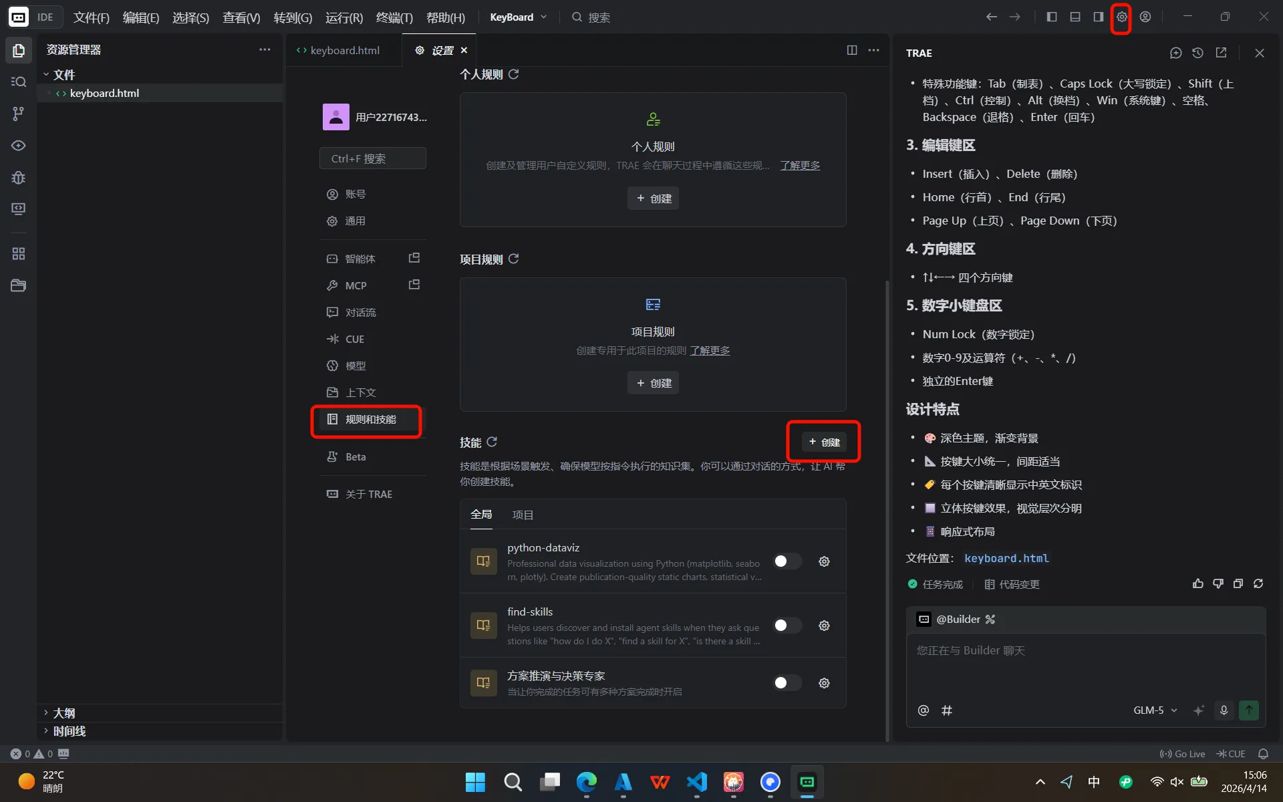
Task: Create a new personal rule (个人规则)
Action: pyautogui.click(x=653, y=198)
